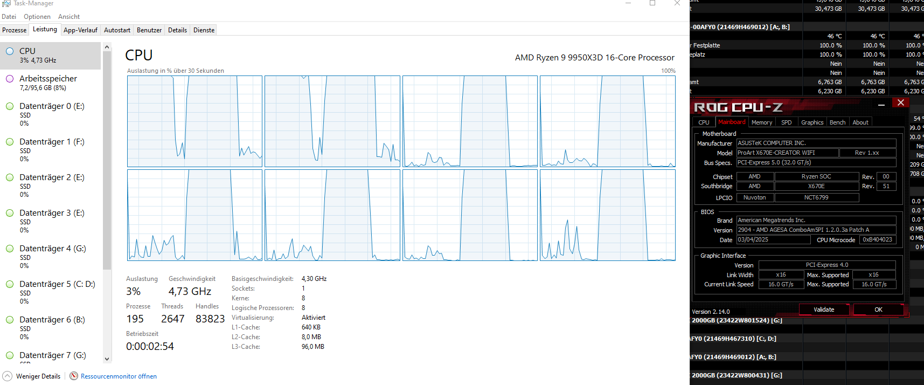Image resolution: width=924 pixels, height=385 pixels.
Task: Select Arbeitsspeicher in the sidebar
Action: click(x=51, y=82)
